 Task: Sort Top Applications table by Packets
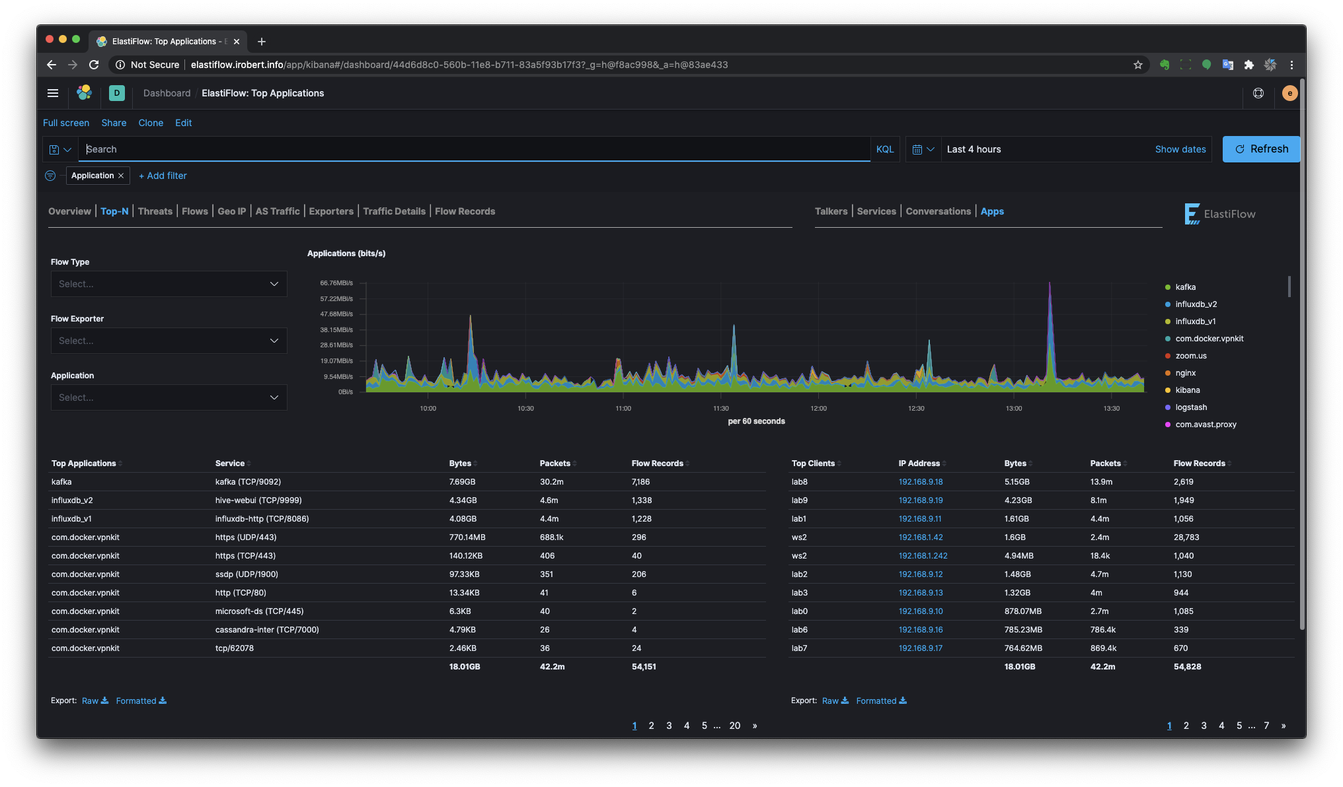coord(557,463)
